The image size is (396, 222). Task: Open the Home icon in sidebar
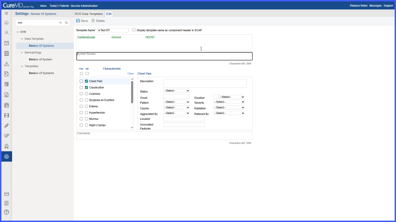tap(7, 22)
